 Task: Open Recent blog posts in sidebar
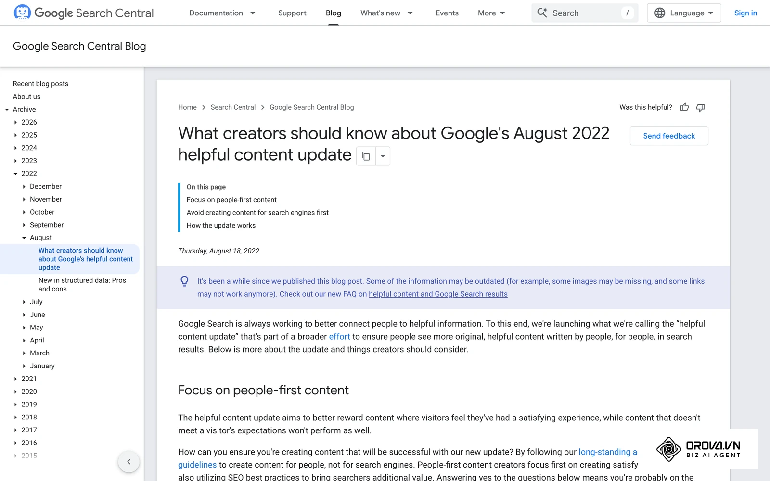(40, 84)
